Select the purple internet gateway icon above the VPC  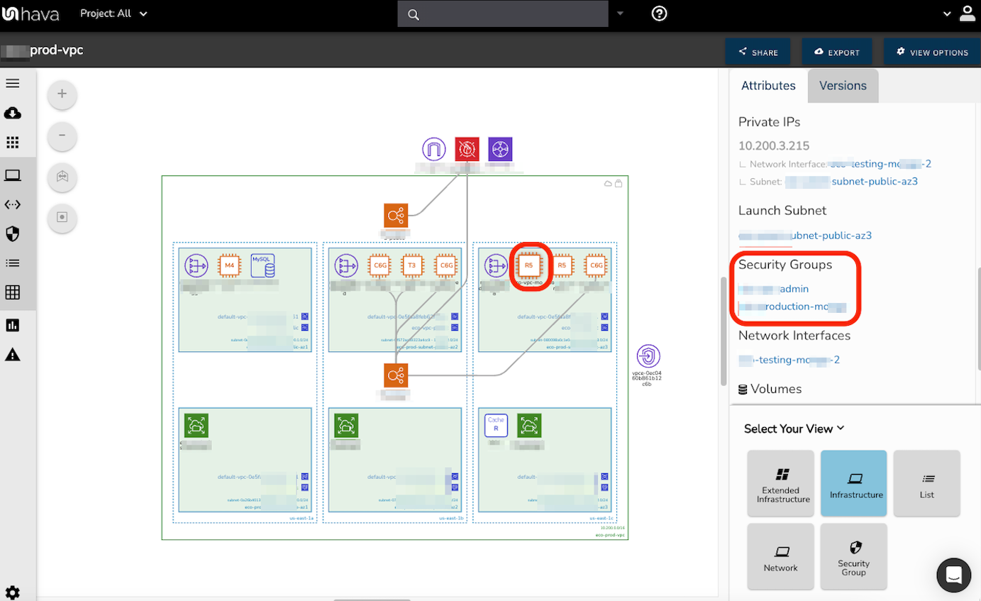coord(433,149)
